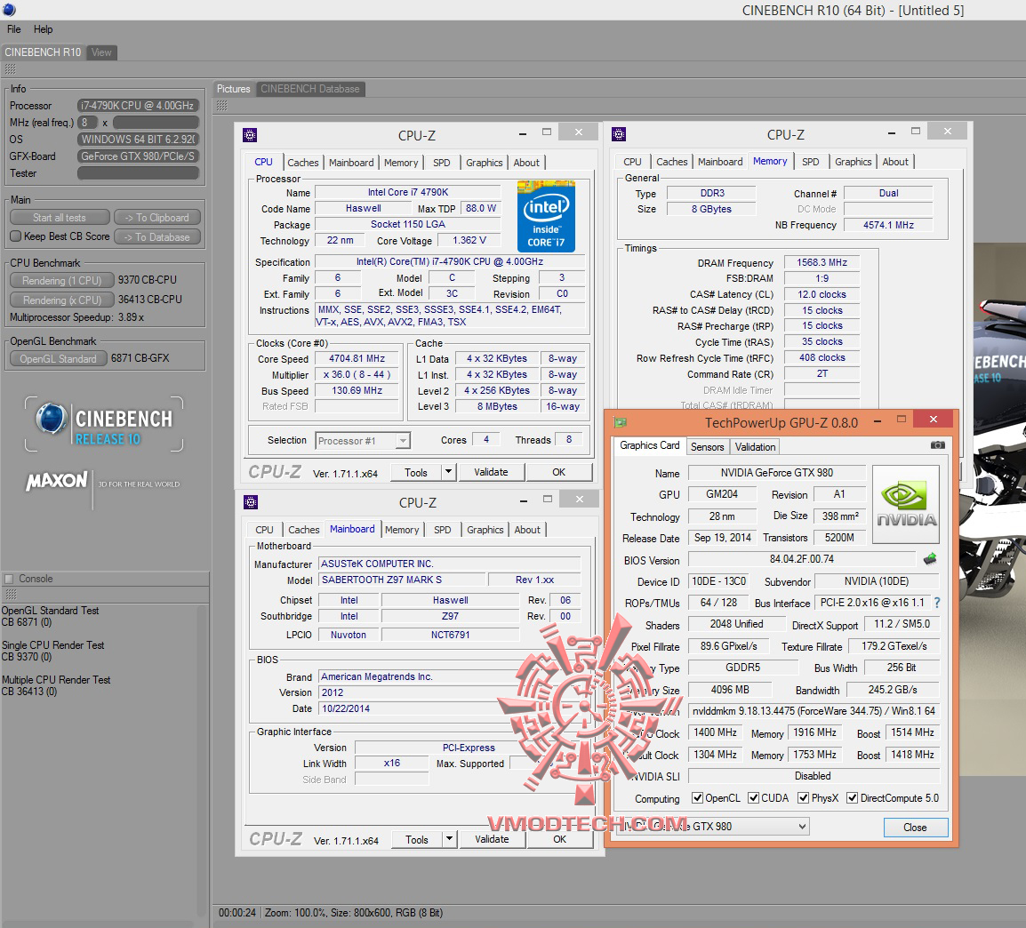
Task: Open Mainboard tab in Memory CPU-Z window
Action: point(720,162)
